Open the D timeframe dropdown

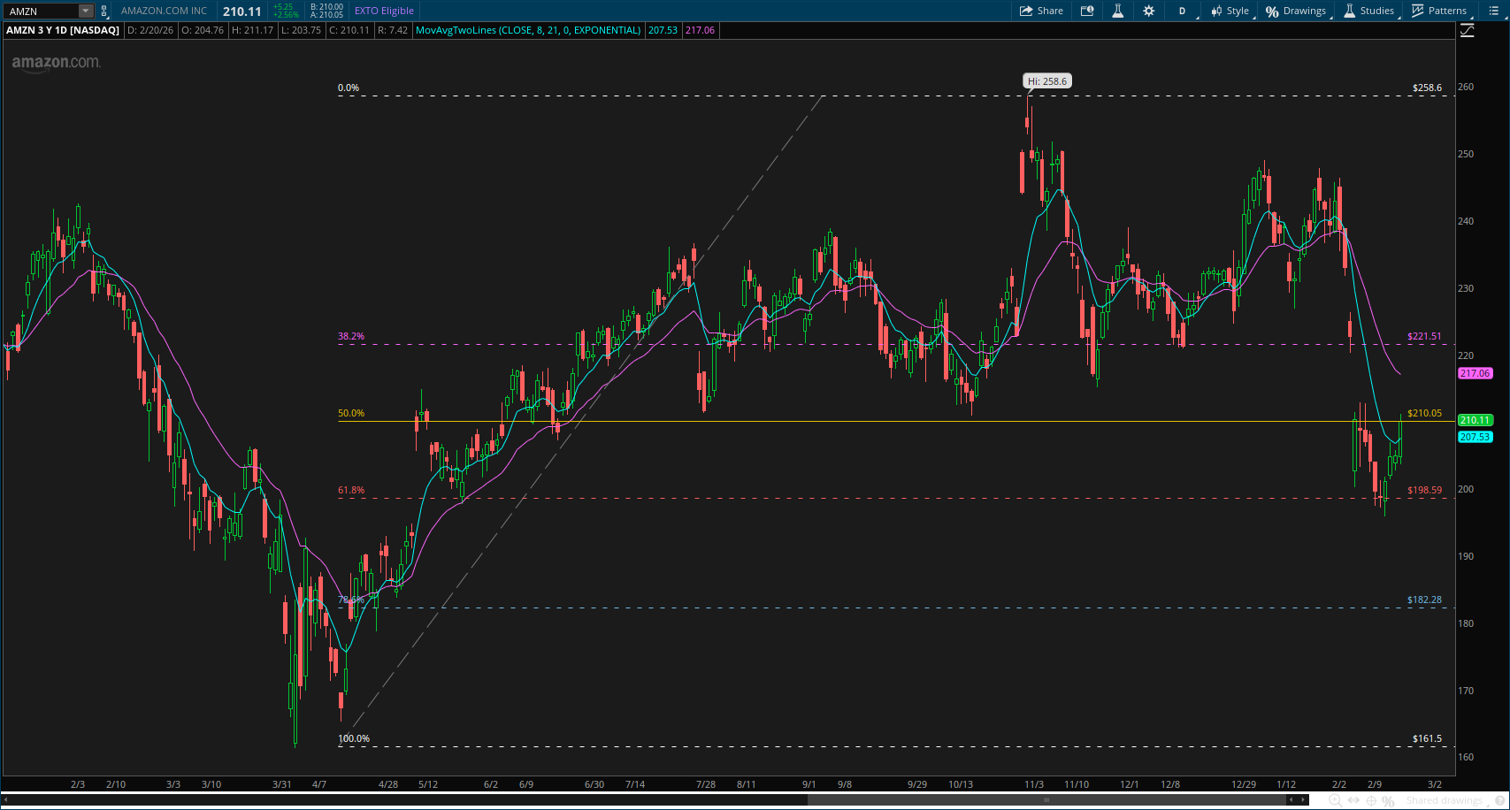(x=1183, y=11)
